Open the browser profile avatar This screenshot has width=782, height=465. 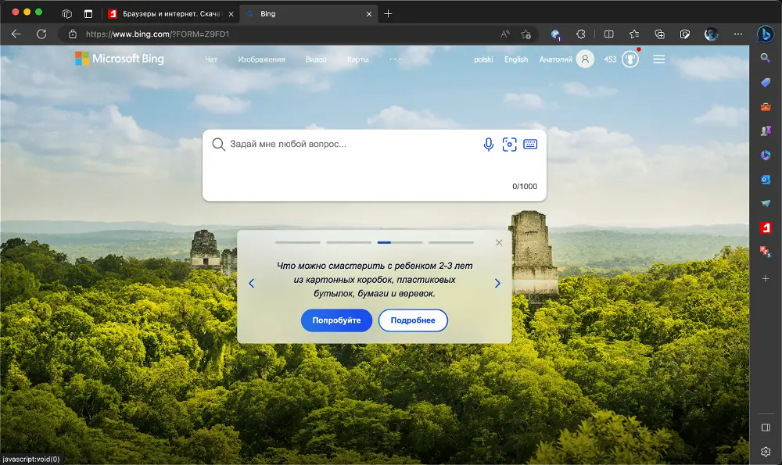[711, 34]
